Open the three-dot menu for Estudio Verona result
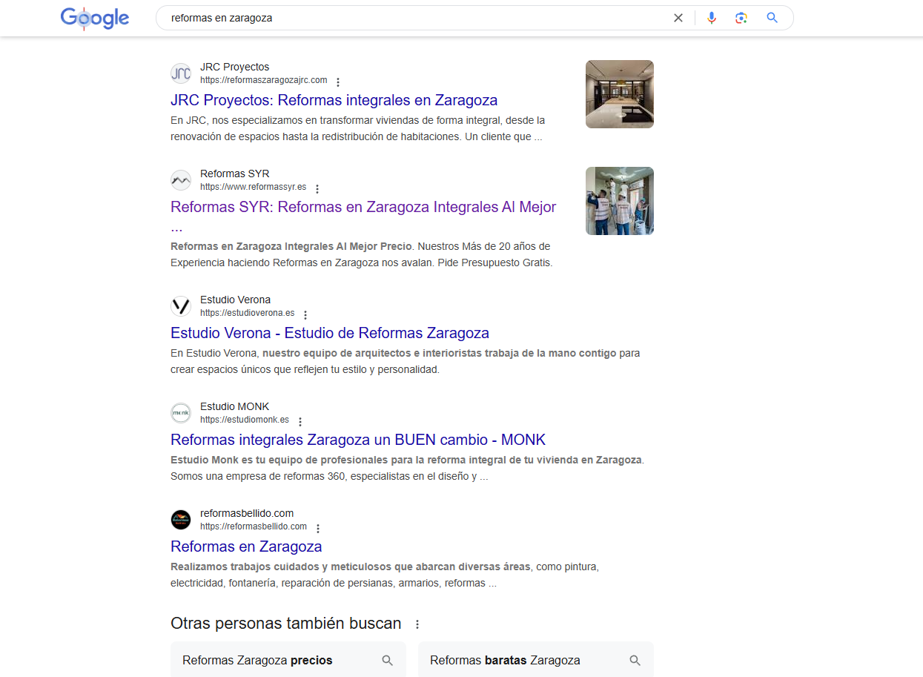 (x=305, y=313)
